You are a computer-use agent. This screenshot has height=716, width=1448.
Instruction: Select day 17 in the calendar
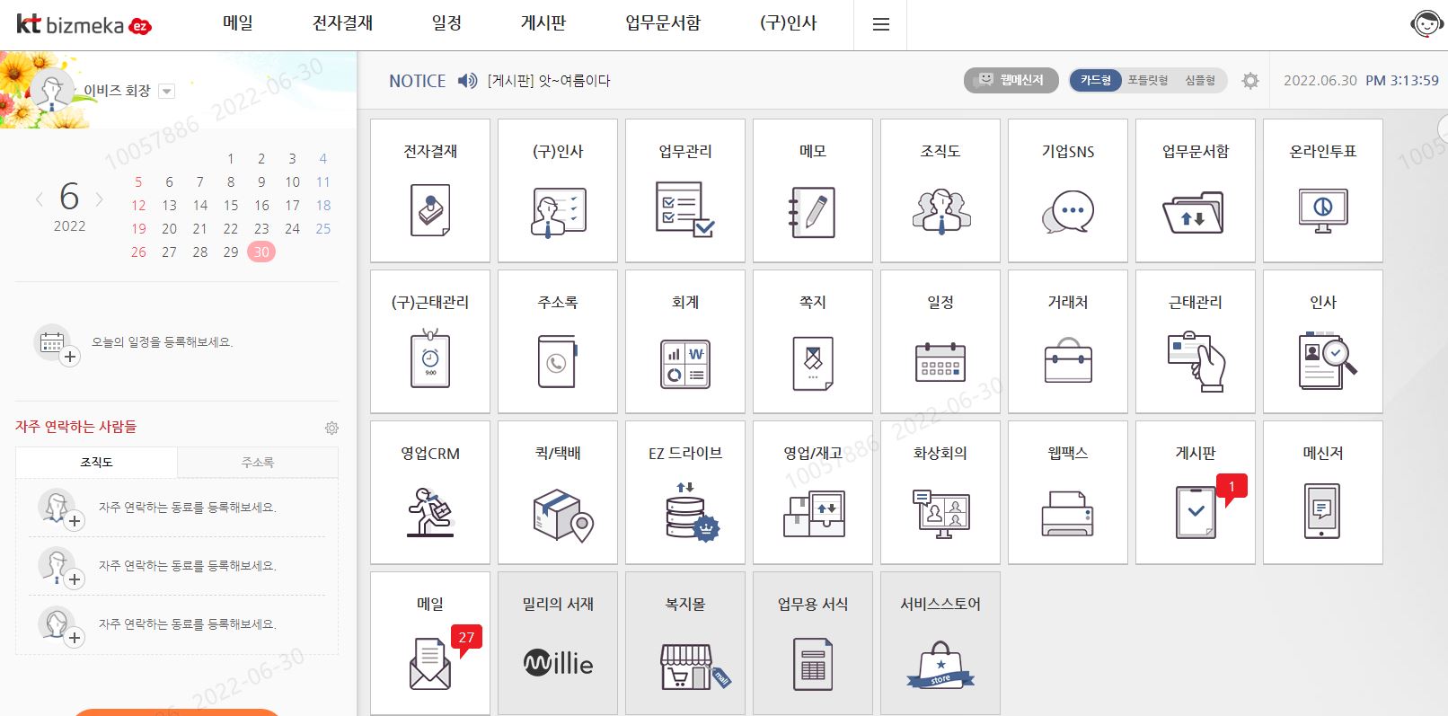[292, 206]
